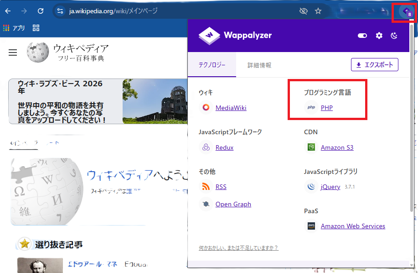Open the Open Graph link
This screenshot has height=273, width=418.
(233, 204)
